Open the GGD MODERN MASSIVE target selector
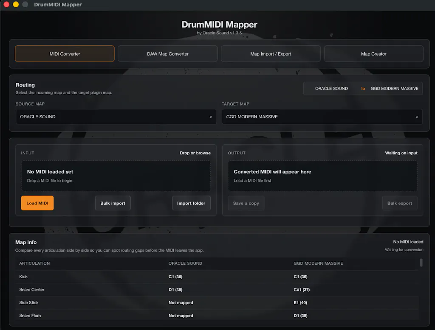435x330 pixels. point(322,117)
